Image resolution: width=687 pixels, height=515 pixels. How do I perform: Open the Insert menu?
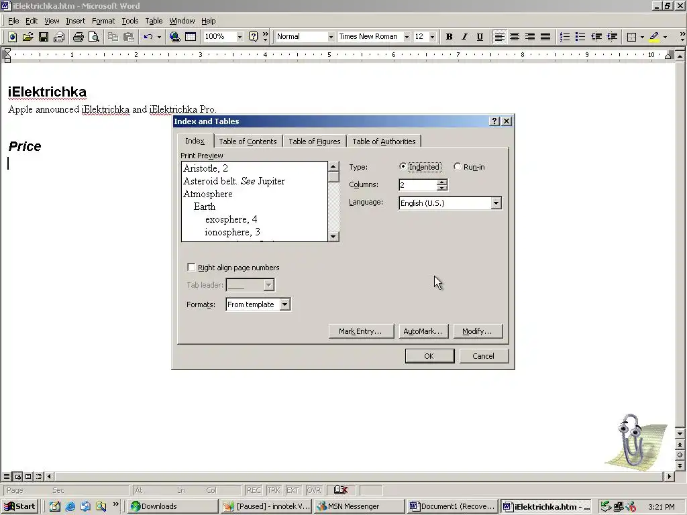[75, 21]
